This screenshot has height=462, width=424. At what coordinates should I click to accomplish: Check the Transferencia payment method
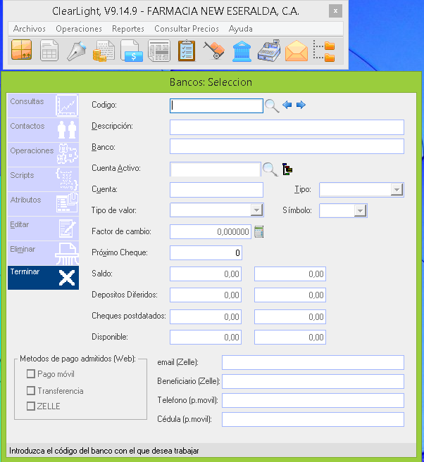31,390
